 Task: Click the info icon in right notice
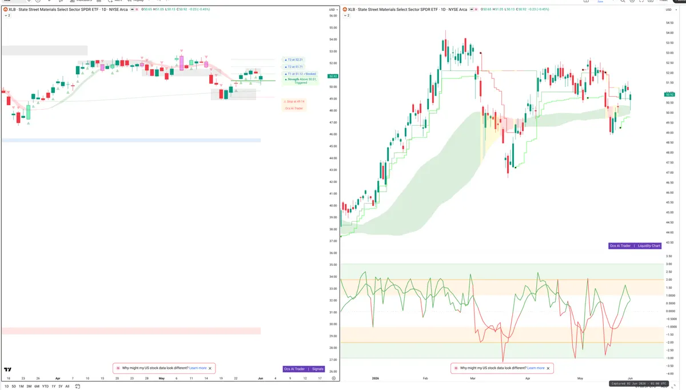click(x=456, y=368)
